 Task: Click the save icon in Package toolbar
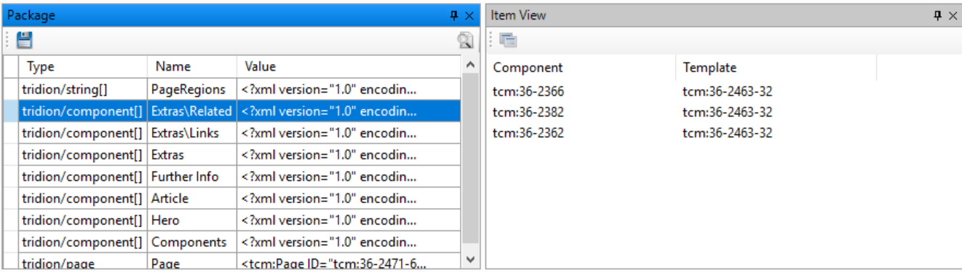pyautogui.click(x=25, y=40)
